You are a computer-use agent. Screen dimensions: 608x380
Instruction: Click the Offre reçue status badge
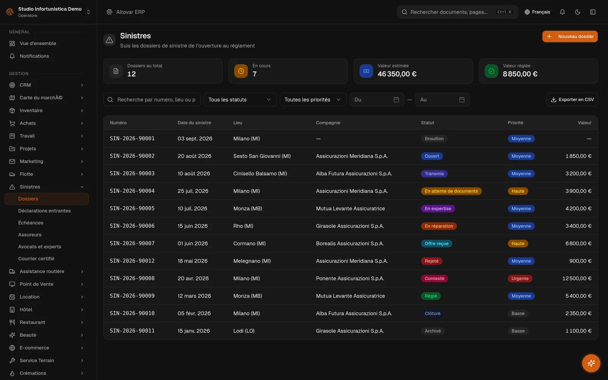437,244
